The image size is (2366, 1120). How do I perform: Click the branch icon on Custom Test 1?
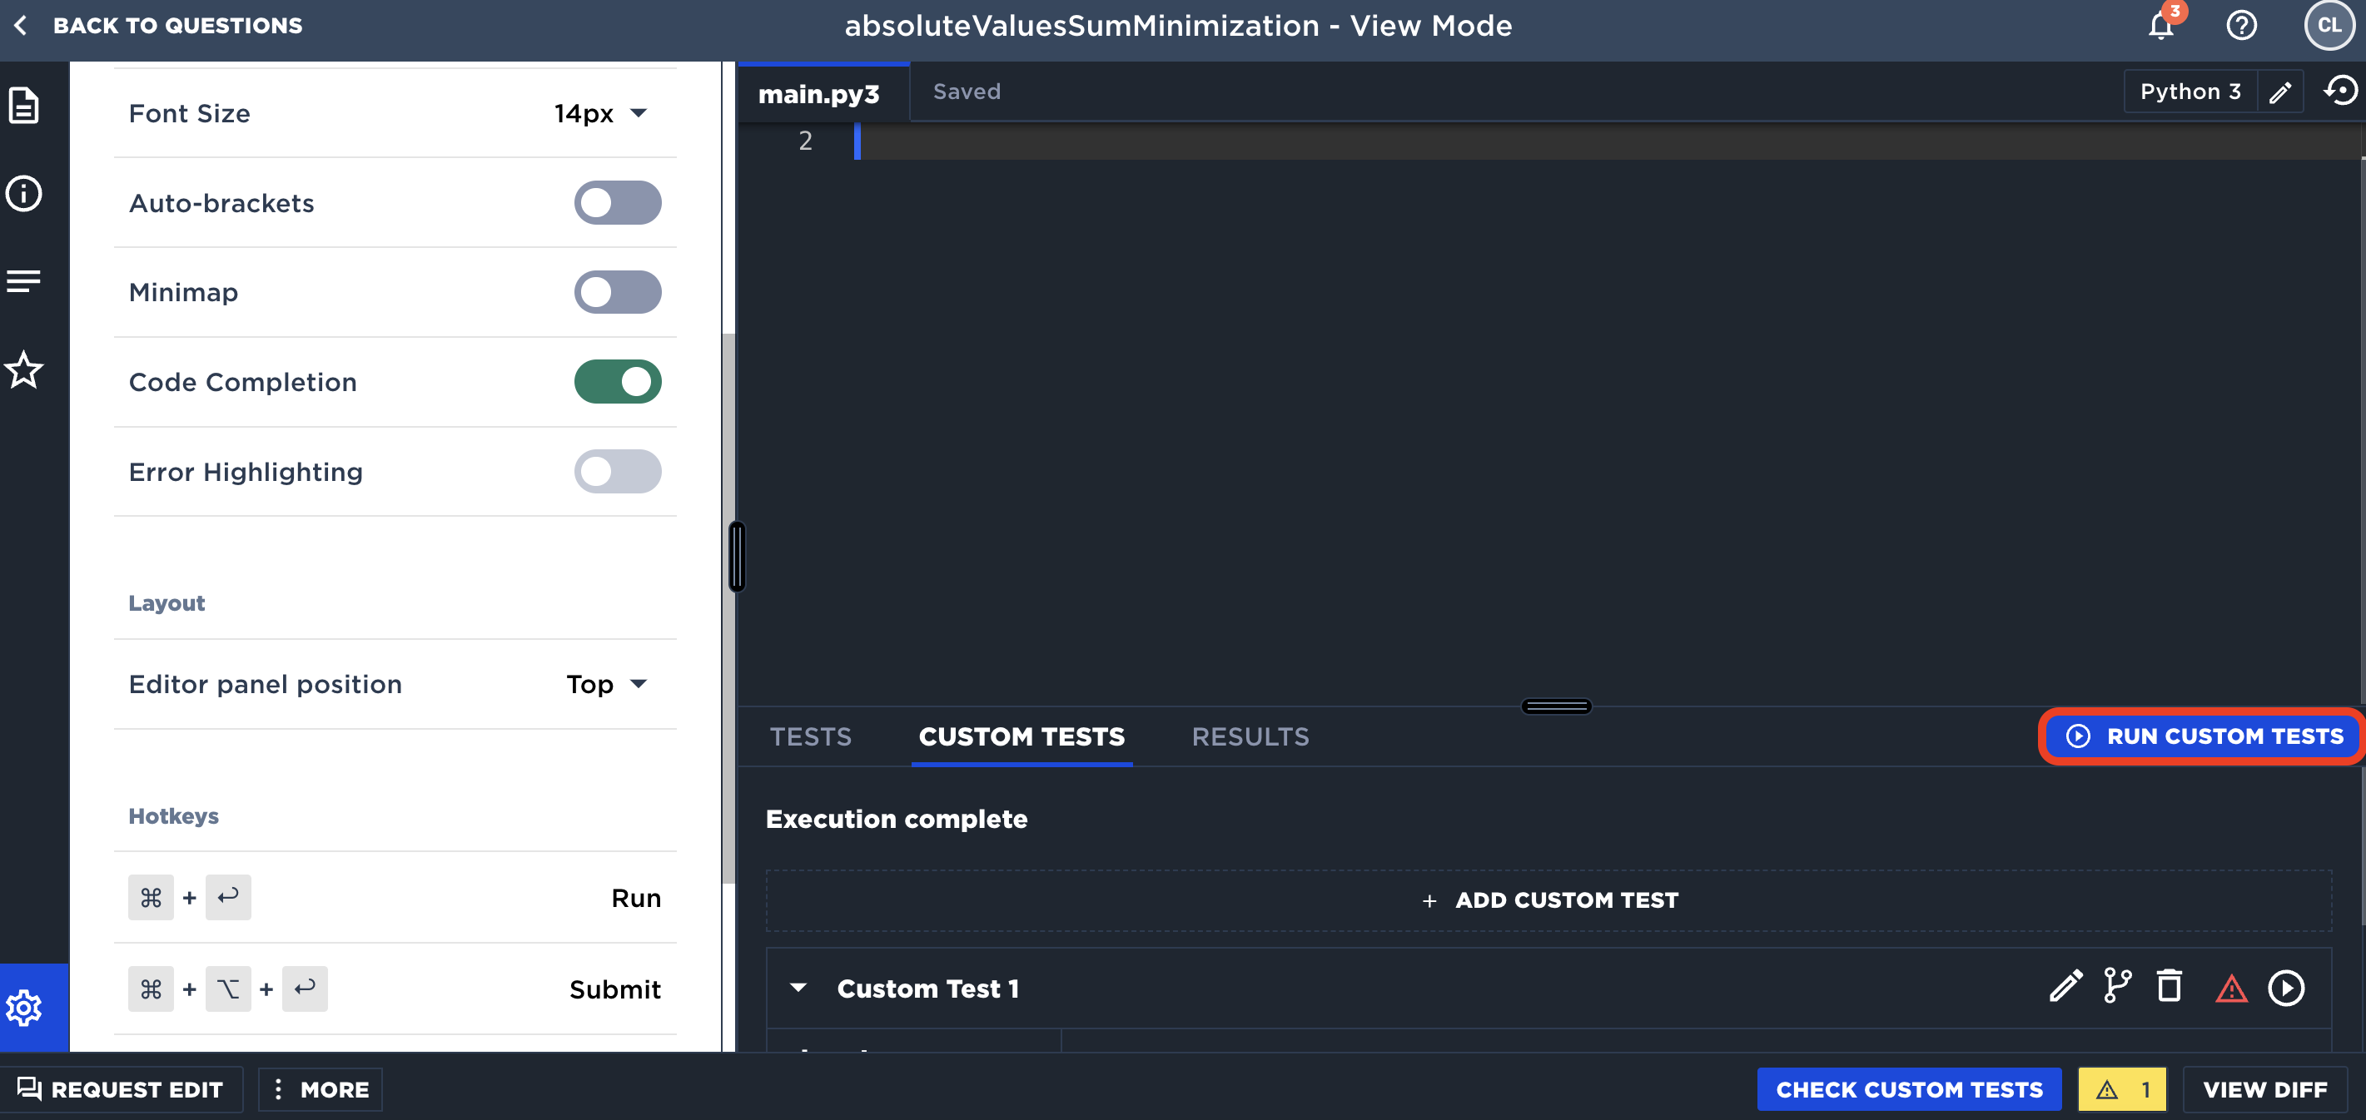click(2117, 987)
